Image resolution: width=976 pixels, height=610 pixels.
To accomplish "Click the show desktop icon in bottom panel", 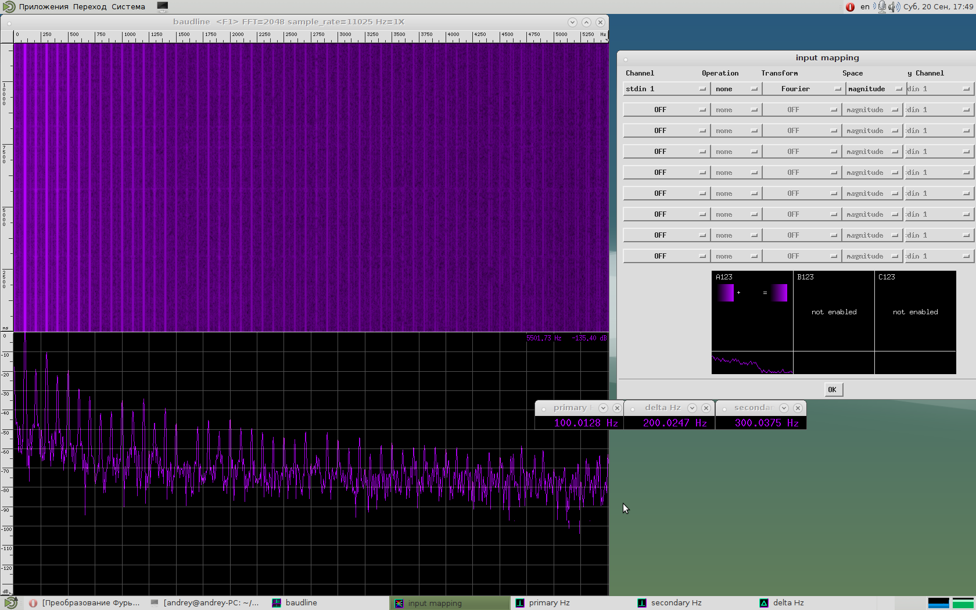I will coord(10,602).
